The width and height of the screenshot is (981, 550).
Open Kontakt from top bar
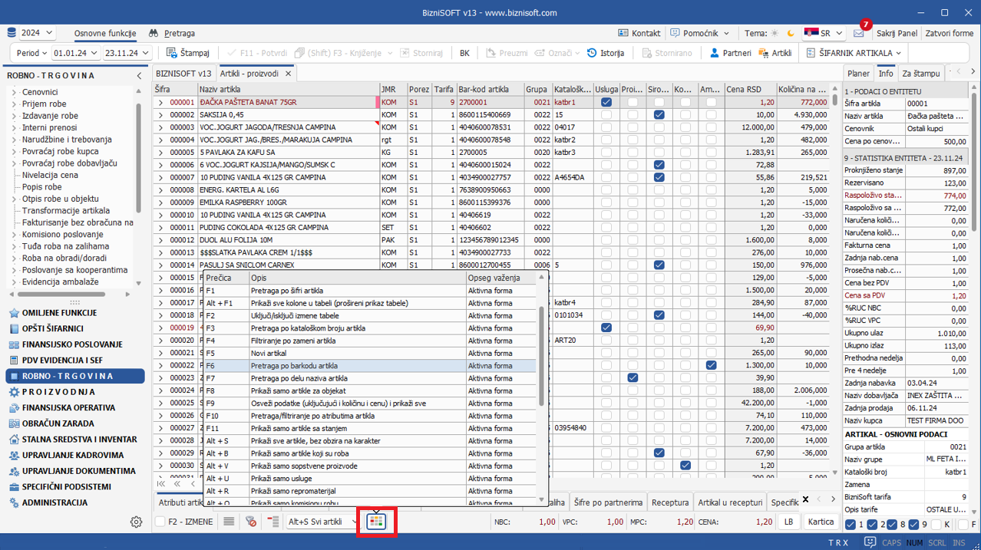point(639,34)
